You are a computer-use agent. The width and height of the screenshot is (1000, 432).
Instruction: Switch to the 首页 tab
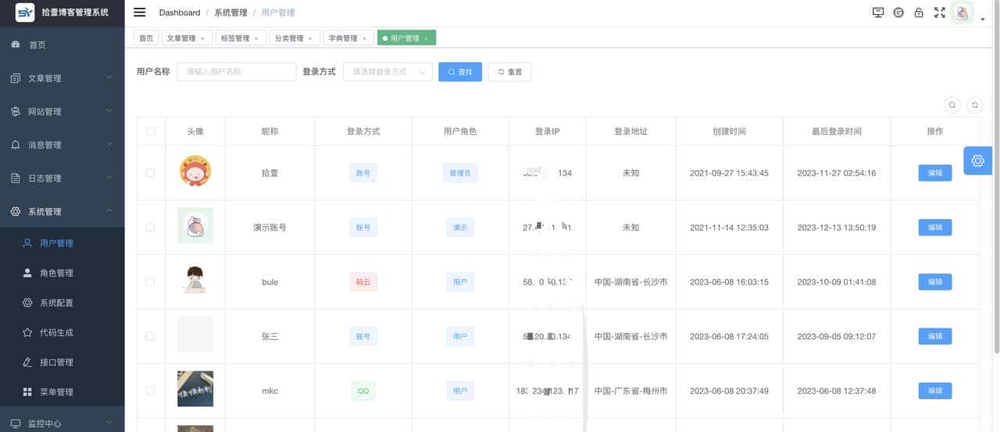tap(146, 38)
